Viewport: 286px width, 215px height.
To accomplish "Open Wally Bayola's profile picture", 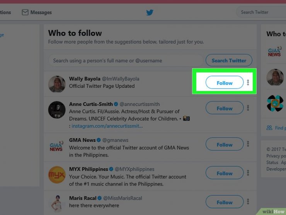I will tap(56, 84).
